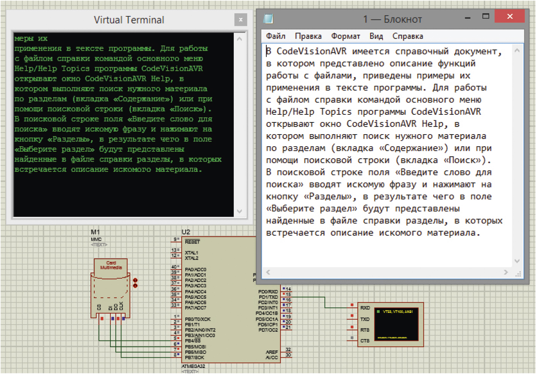This screenshot has height=374, width=536.
Task: Click the M1 component reference label
Action: tap(95, 232)
